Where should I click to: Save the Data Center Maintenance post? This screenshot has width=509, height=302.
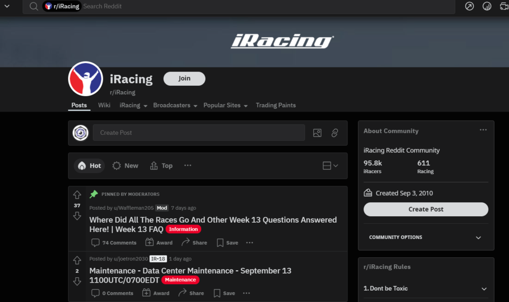[x=224, y=293]
